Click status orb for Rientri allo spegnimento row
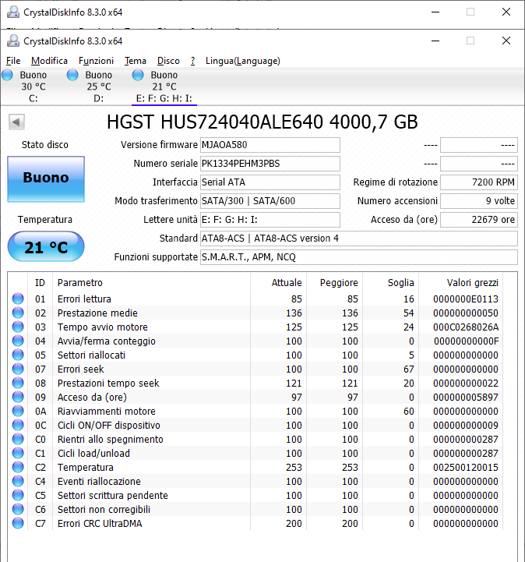 [x=18, y=439]
